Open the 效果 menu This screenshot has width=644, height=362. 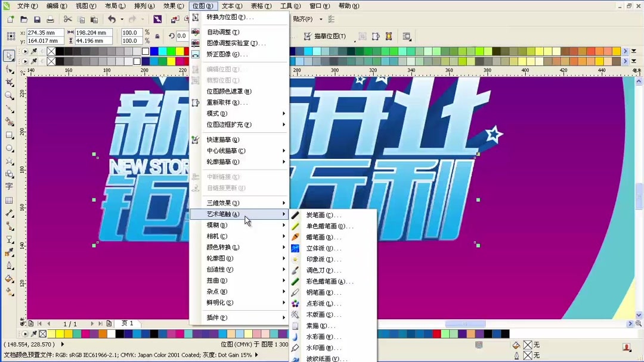point(173,5)
